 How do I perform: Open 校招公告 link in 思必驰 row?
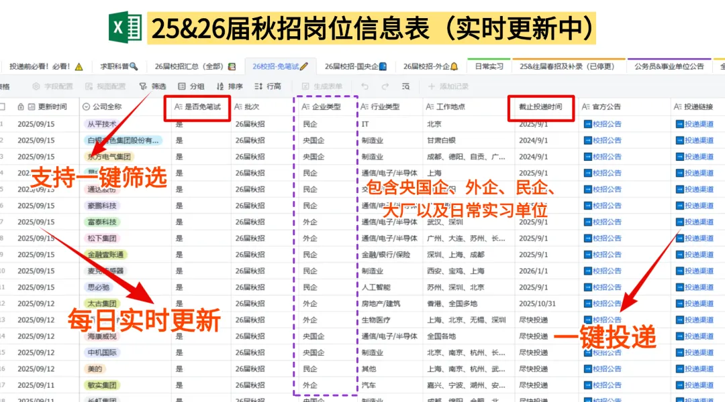[602, 287]
